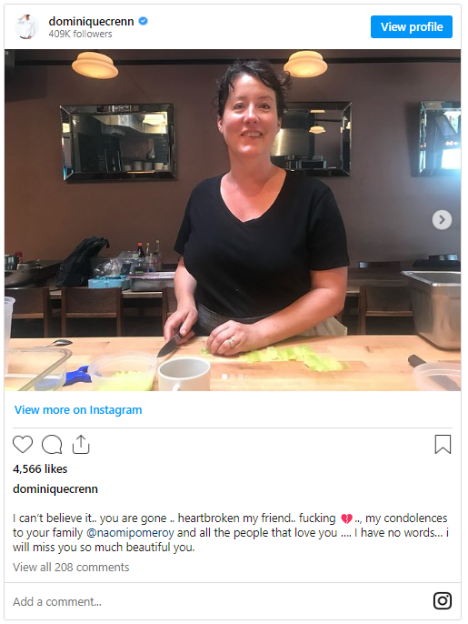Viewport: 468px width, 624px height.
Task: Click dominiquecrenn username above the caption
Action: point(55,488)
